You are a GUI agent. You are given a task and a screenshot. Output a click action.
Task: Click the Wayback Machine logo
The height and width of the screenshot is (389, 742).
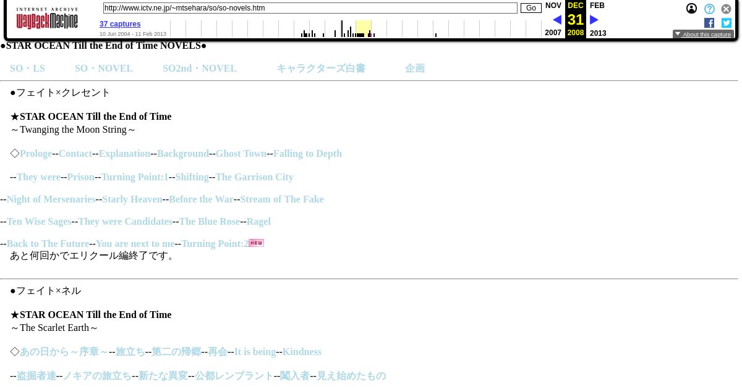[47, 19]
